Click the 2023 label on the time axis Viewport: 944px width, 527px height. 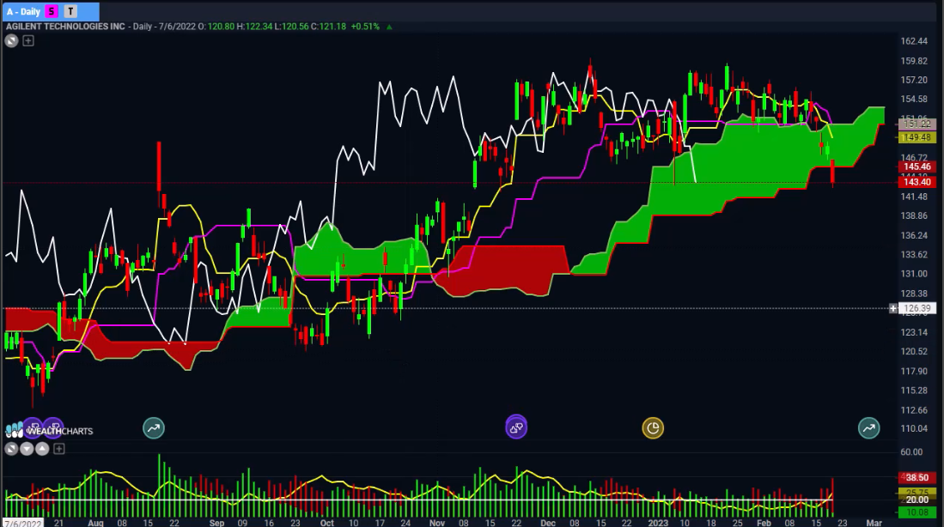coord(658,523)
